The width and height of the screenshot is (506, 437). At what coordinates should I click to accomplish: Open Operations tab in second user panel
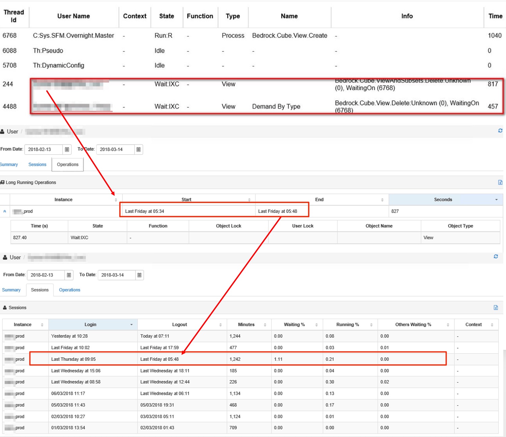[69, 290]
